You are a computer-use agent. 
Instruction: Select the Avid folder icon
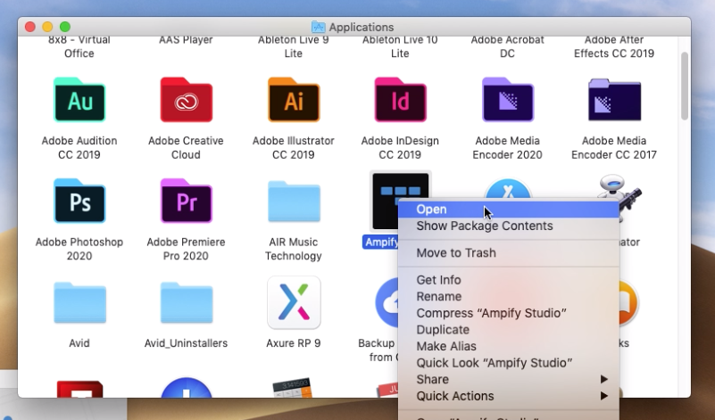(x=79, y=303)
